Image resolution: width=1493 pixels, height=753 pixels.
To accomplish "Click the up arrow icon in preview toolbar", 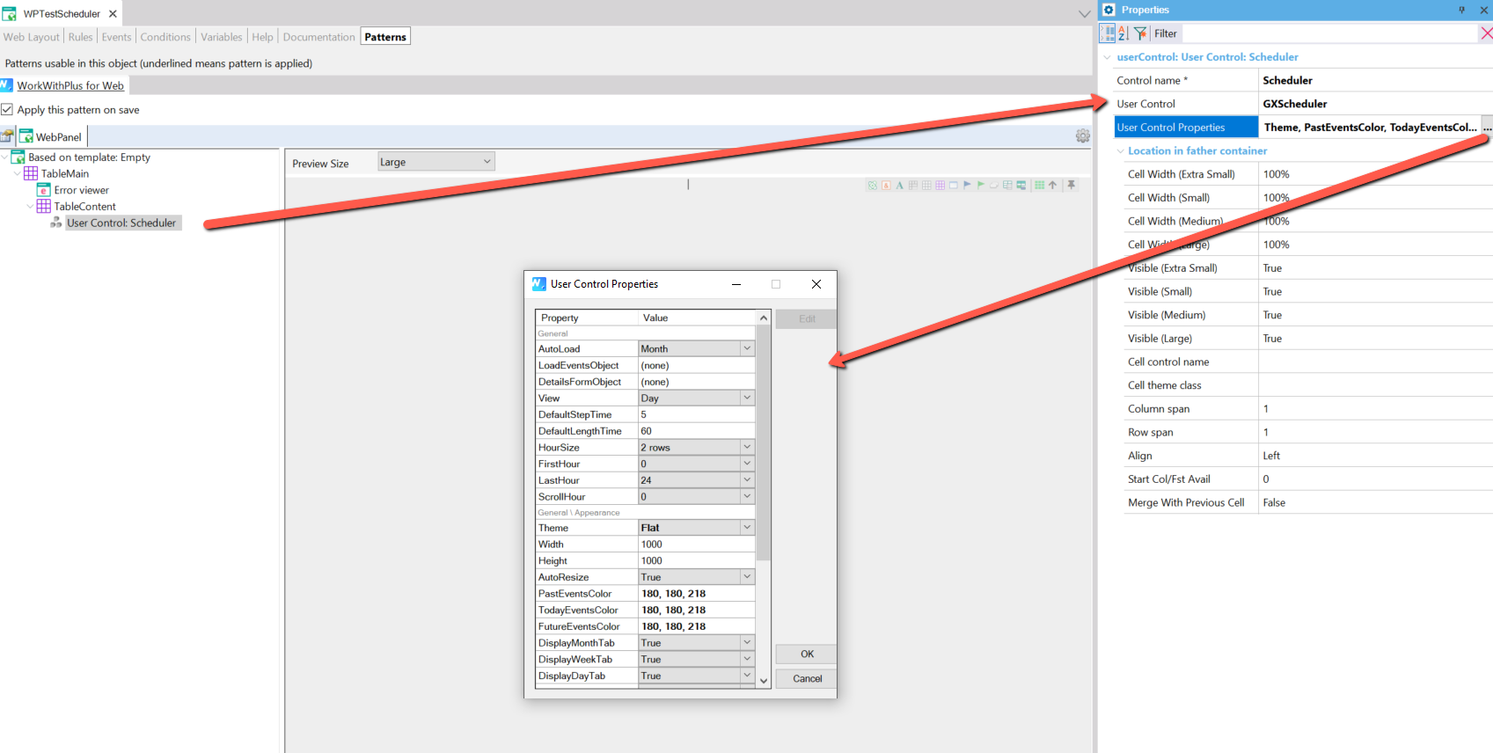I will tap(1052, 185).
